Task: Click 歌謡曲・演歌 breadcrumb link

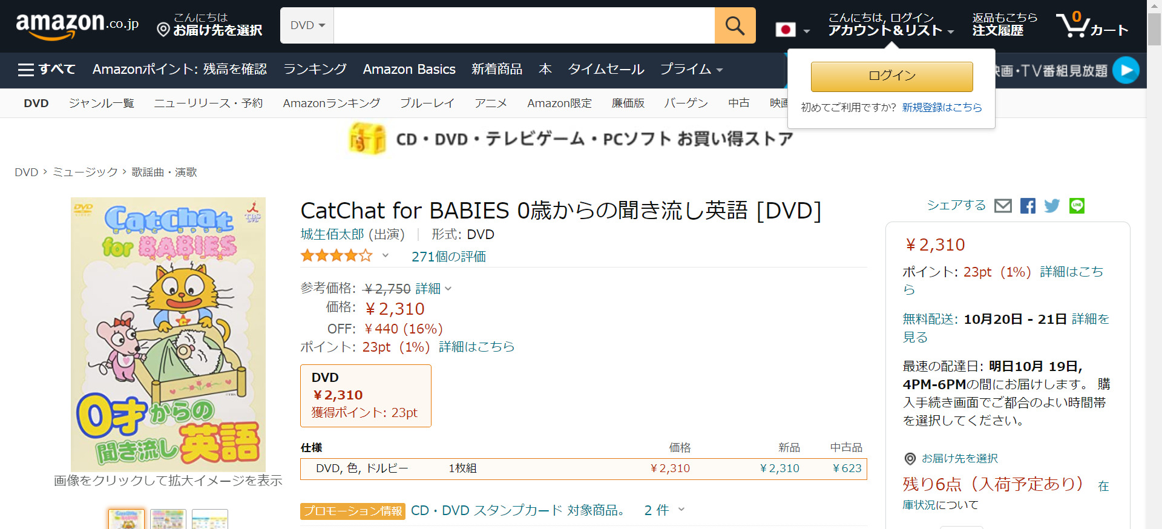Action: (x=165, y=172)
